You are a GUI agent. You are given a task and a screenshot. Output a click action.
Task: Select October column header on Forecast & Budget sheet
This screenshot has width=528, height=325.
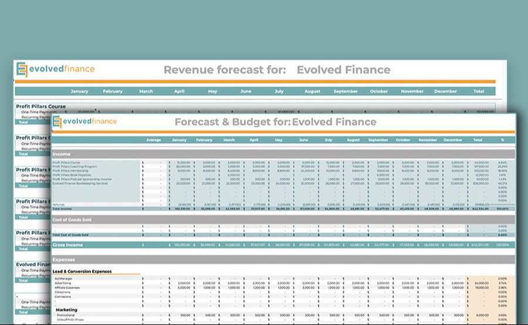point(403,140)
